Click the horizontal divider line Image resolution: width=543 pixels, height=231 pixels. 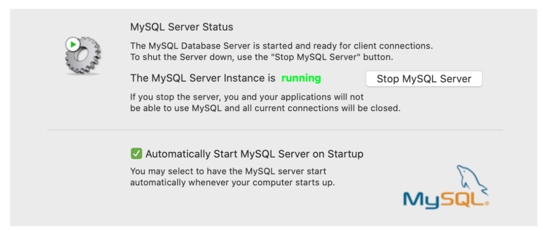(275, 130)
